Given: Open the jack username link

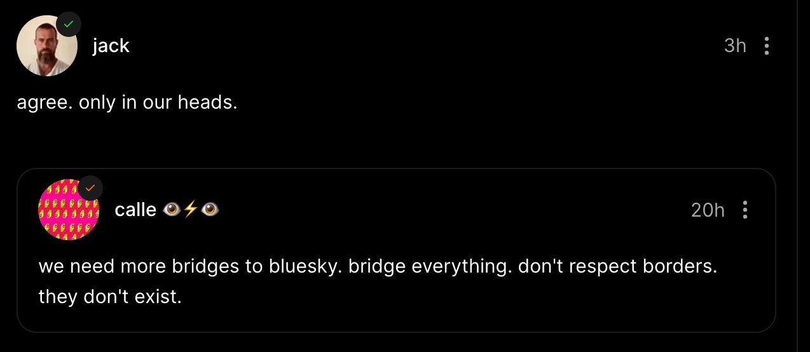Looking at the screenshot, I should point(111,46).
